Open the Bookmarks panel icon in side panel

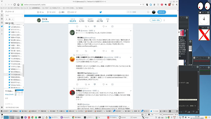tap(2, 11)
